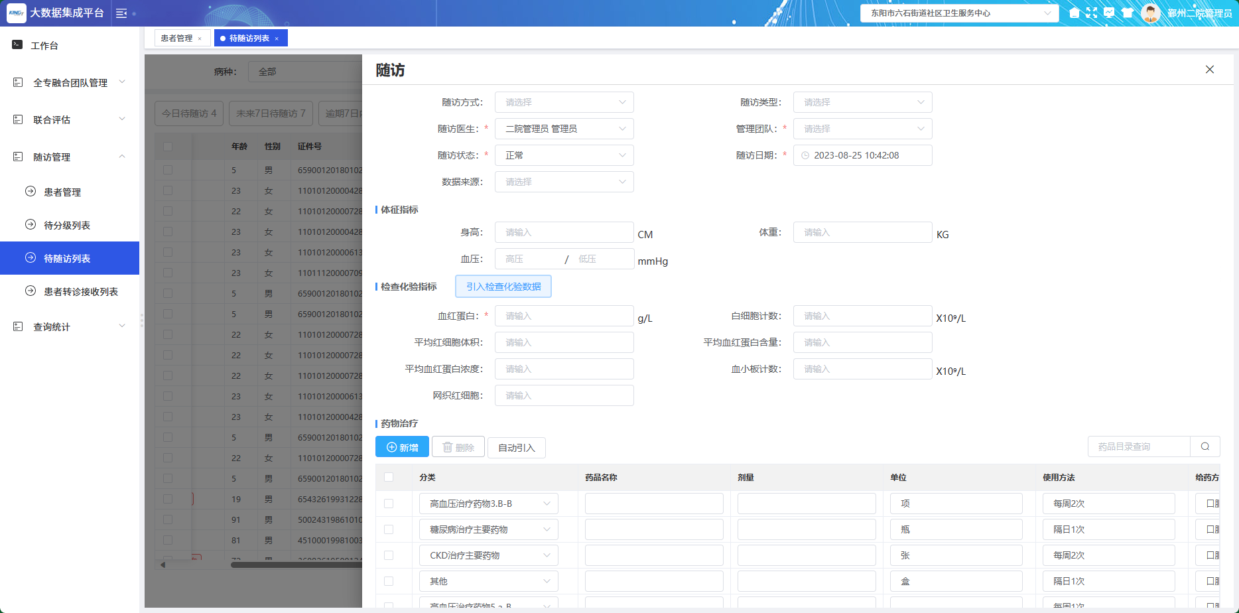Open the 东阳市六石街道社区卫生服务中心 organization dropdown
Viewport: 1239px width, 613px height.
(x=960, y=13)
